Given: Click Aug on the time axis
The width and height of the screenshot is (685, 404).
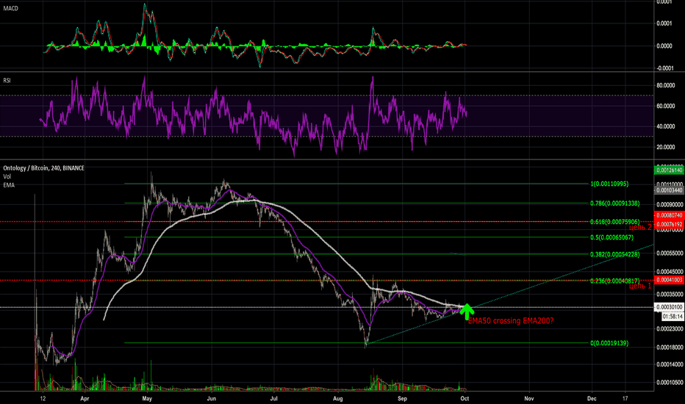Looking at the screenshot, I should [337, 398].
